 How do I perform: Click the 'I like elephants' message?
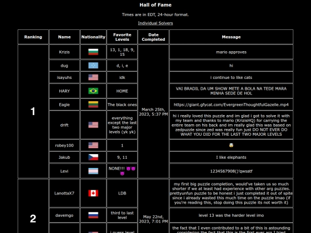(232, 157)
